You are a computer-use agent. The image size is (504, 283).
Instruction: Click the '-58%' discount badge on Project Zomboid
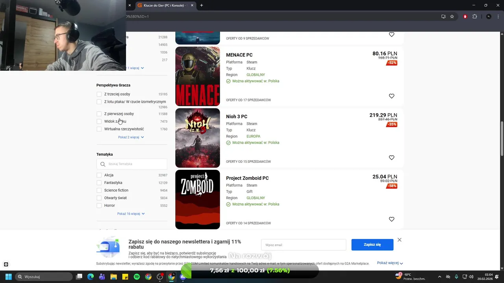tap(392, 186)
